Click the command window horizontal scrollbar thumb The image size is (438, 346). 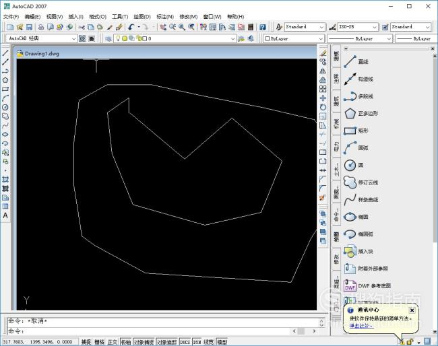pos(301,331)
